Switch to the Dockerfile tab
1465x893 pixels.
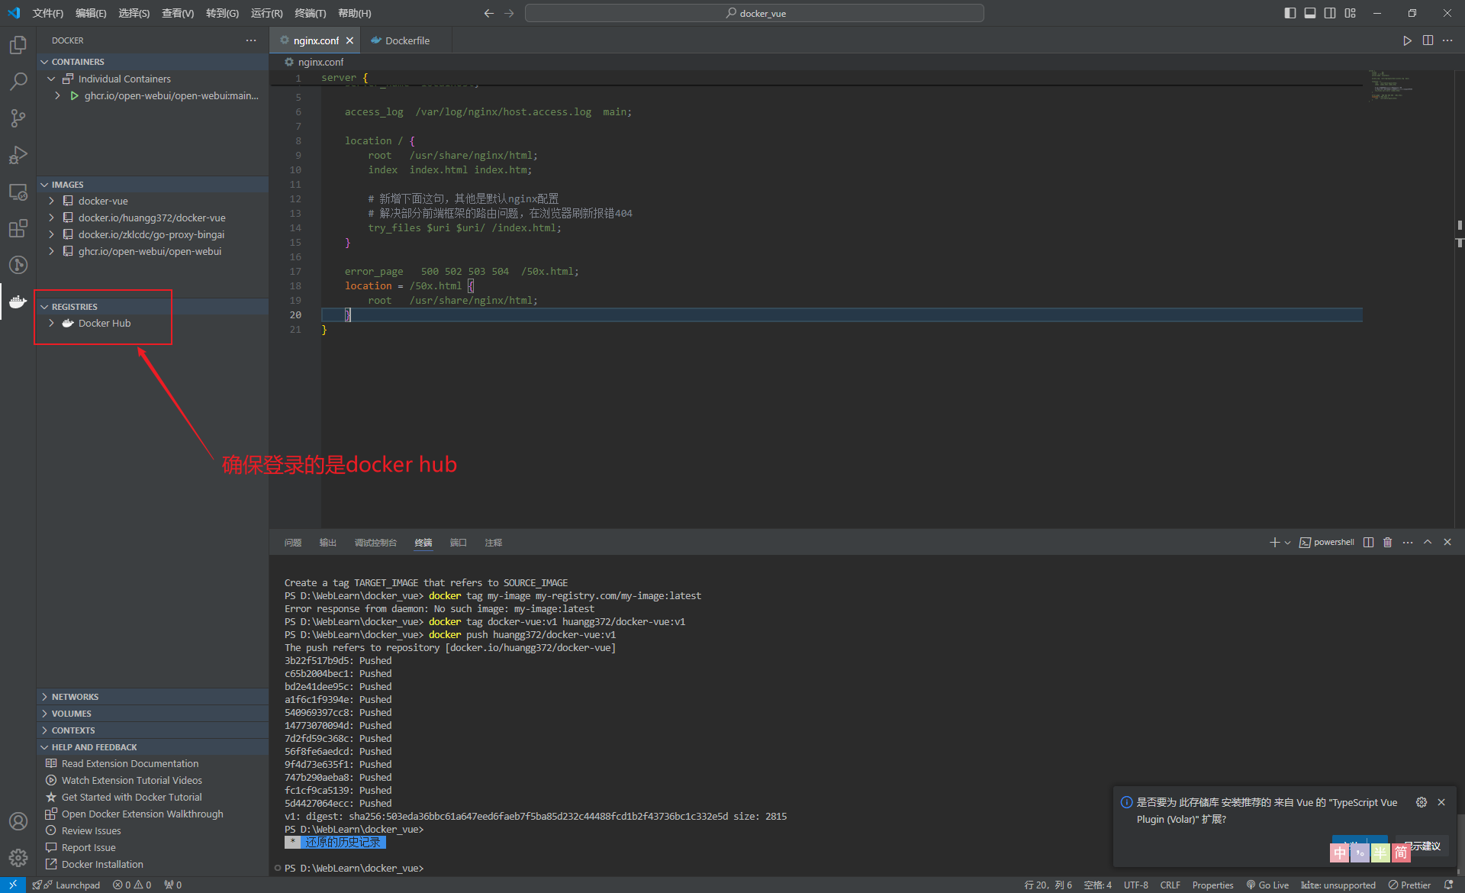coord(407,40)
